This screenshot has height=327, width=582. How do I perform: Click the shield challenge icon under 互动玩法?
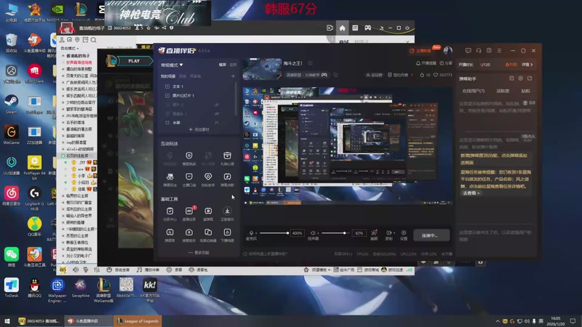point(189,156)
